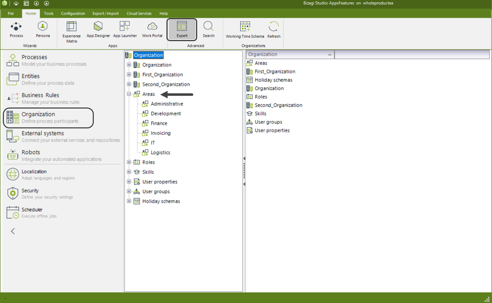Select the Development area
This screenshot has height=303, width=492.
tap(166, 113)
